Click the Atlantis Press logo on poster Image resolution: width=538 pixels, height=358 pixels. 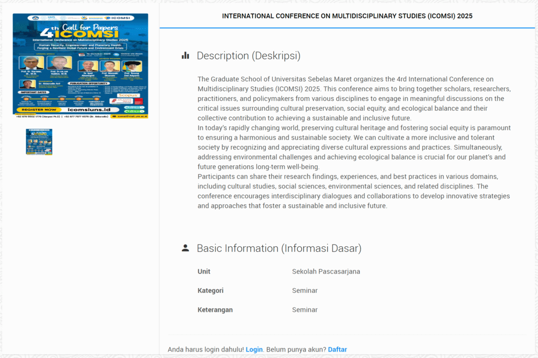(x=122, y=101)
